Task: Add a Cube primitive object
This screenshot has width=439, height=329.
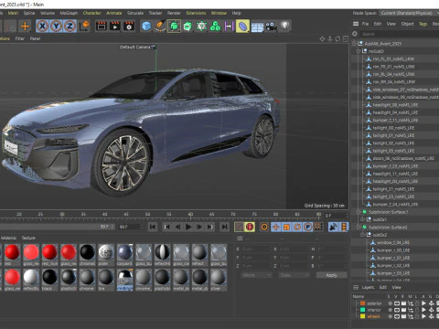Action: click(x=146, y=27)
